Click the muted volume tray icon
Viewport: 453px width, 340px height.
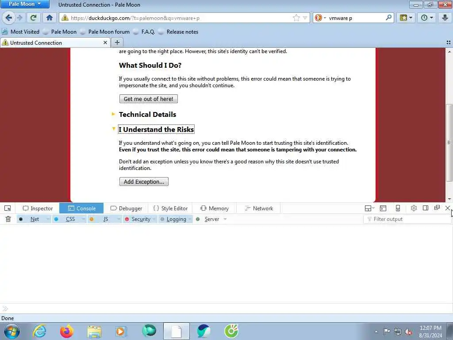point(408,332)
